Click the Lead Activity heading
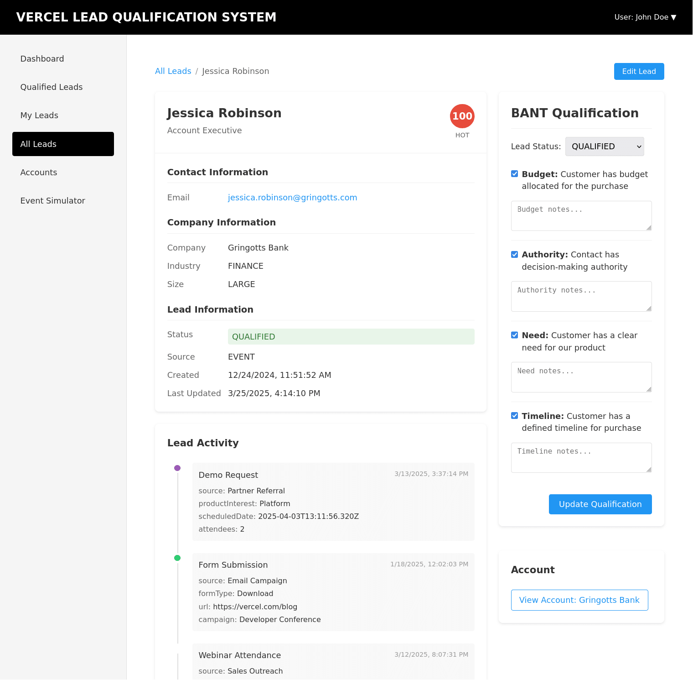The image size is (693, 680). 203,443
